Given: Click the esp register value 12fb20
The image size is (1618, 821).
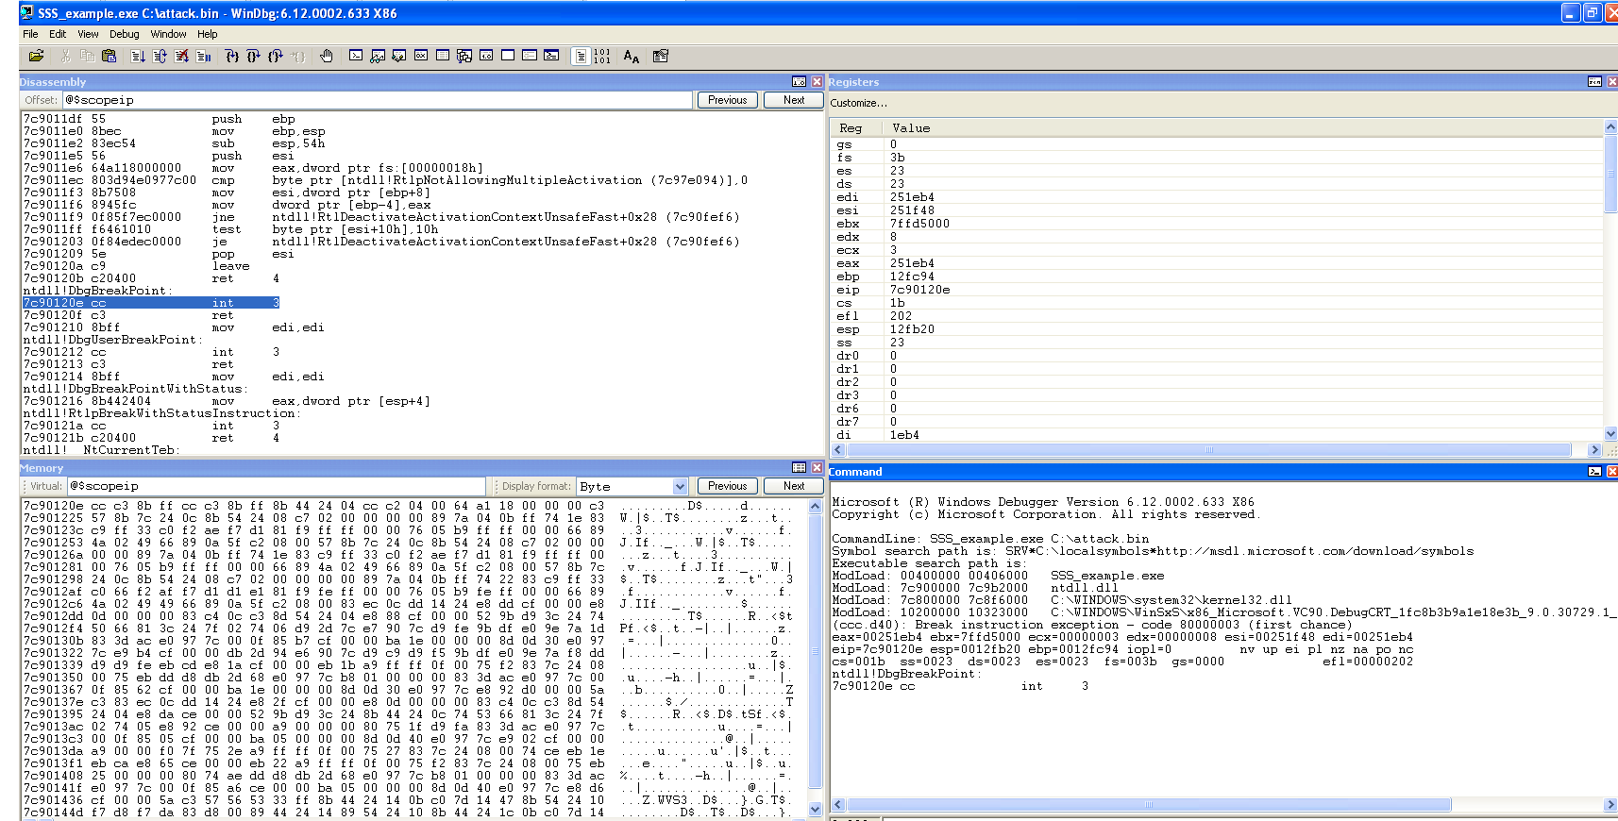Looking at the screenshot, I should click(x=912, y=329).
